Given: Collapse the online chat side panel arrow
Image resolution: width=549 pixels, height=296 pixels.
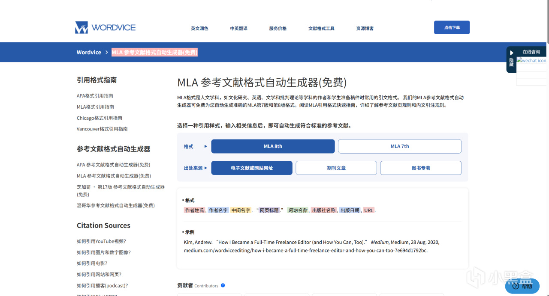Looking at the screenshot, I should [511, 53].
